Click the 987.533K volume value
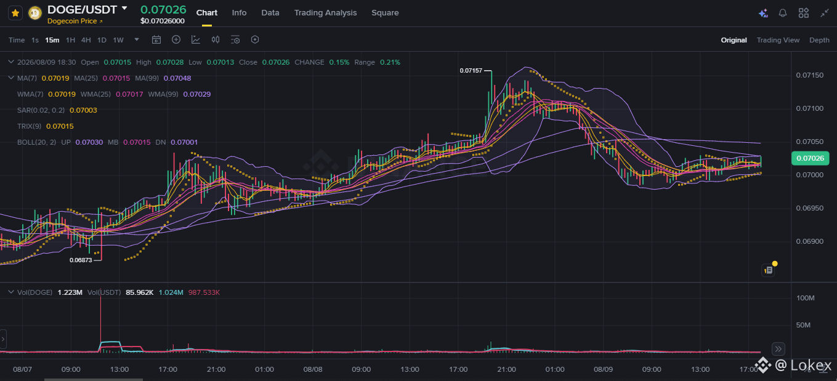The image size is (837, 381). point(204,292)
